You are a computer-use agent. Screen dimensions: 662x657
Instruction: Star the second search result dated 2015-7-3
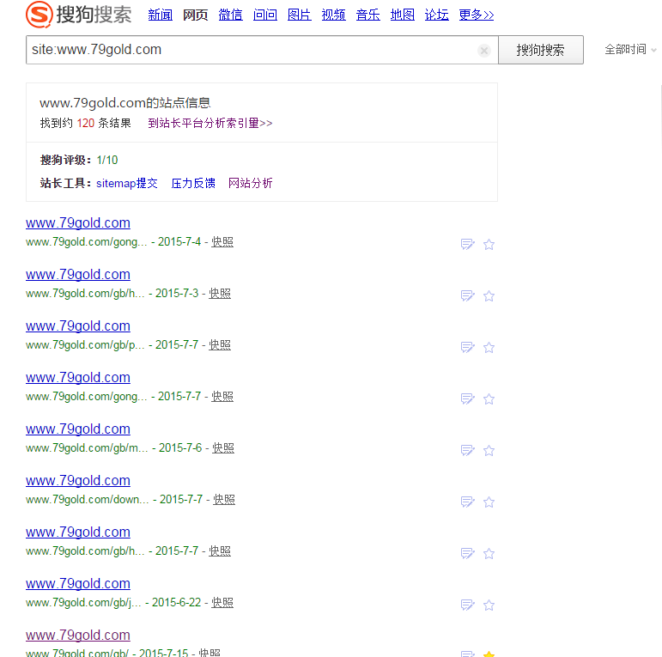click(x=489, y=296)
